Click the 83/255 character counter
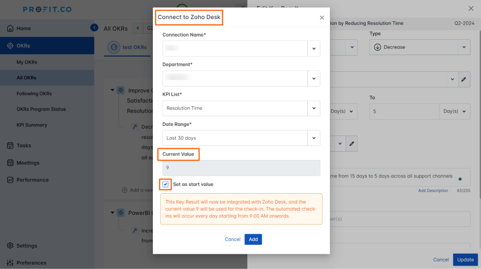 pos(463,190)
